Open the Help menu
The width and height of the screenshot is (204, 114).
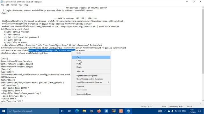coord(26,5)
